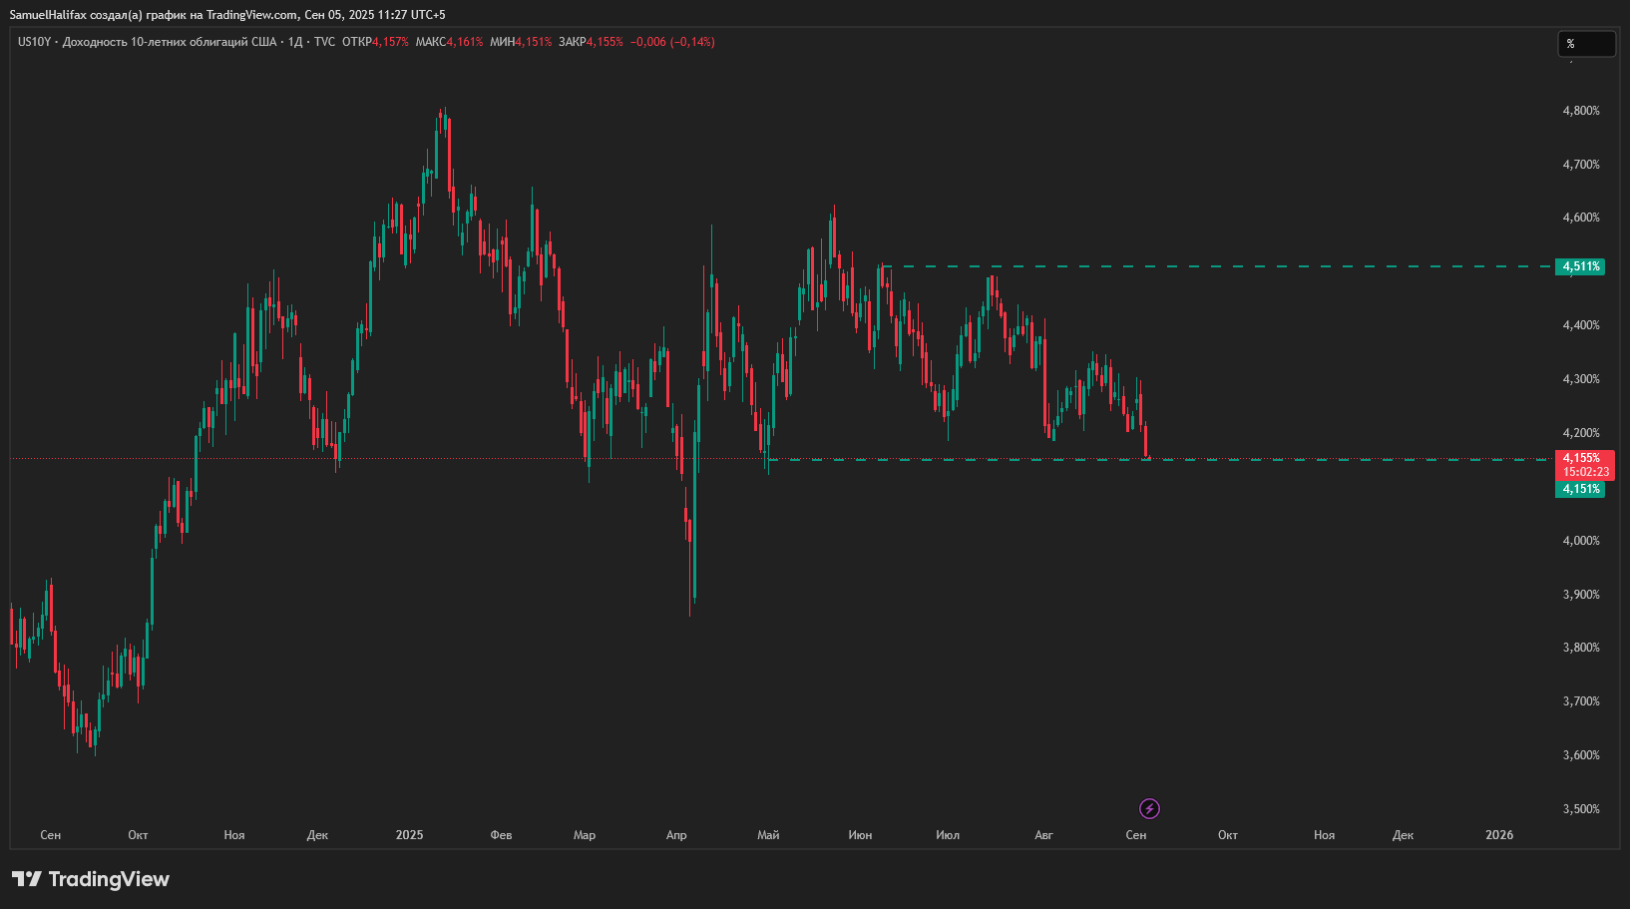Click the 2026 label on time axis
The image size is (1630, 909).
pyautogui.click(x=1498, y=835)
